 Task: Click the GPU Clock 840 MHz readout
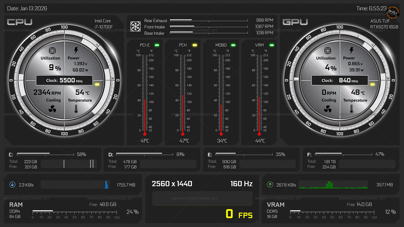click(x=340, y=80)
